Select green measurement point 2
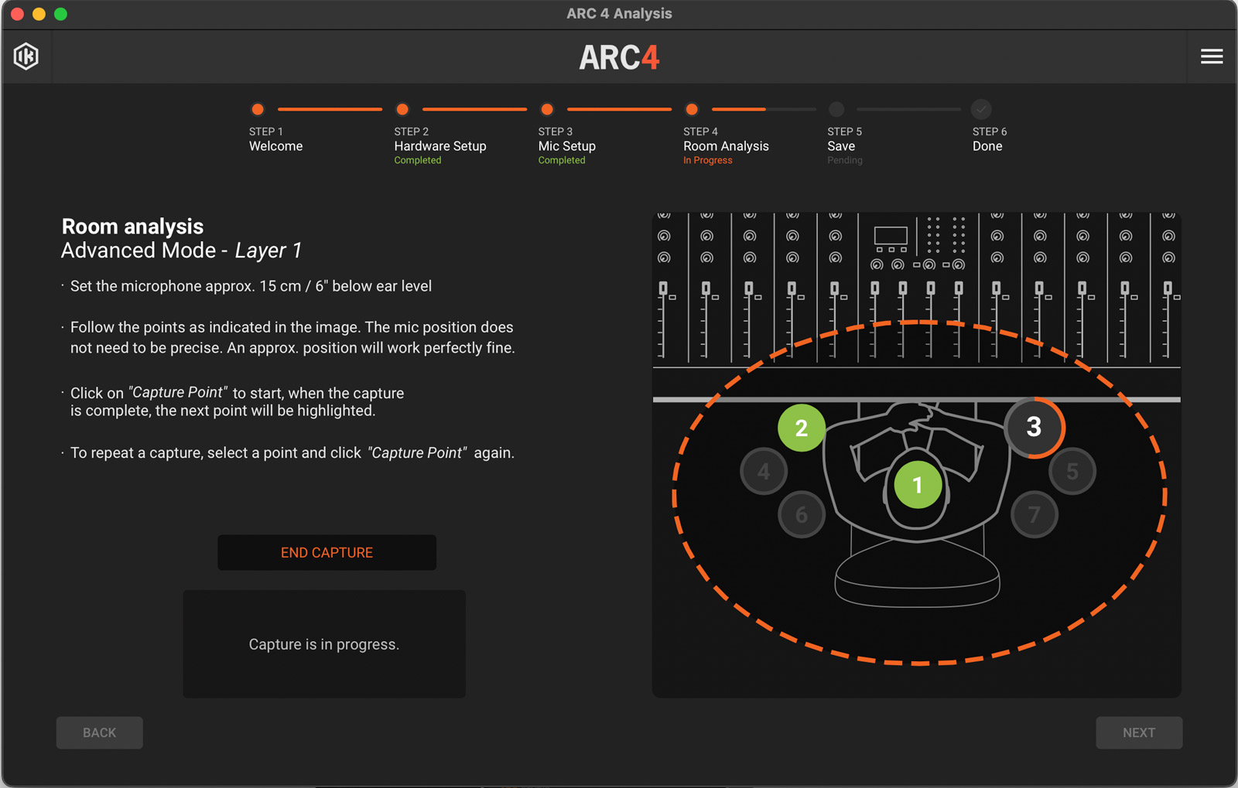The height and width of the screenshot is (788, 1238). [801, 428]
